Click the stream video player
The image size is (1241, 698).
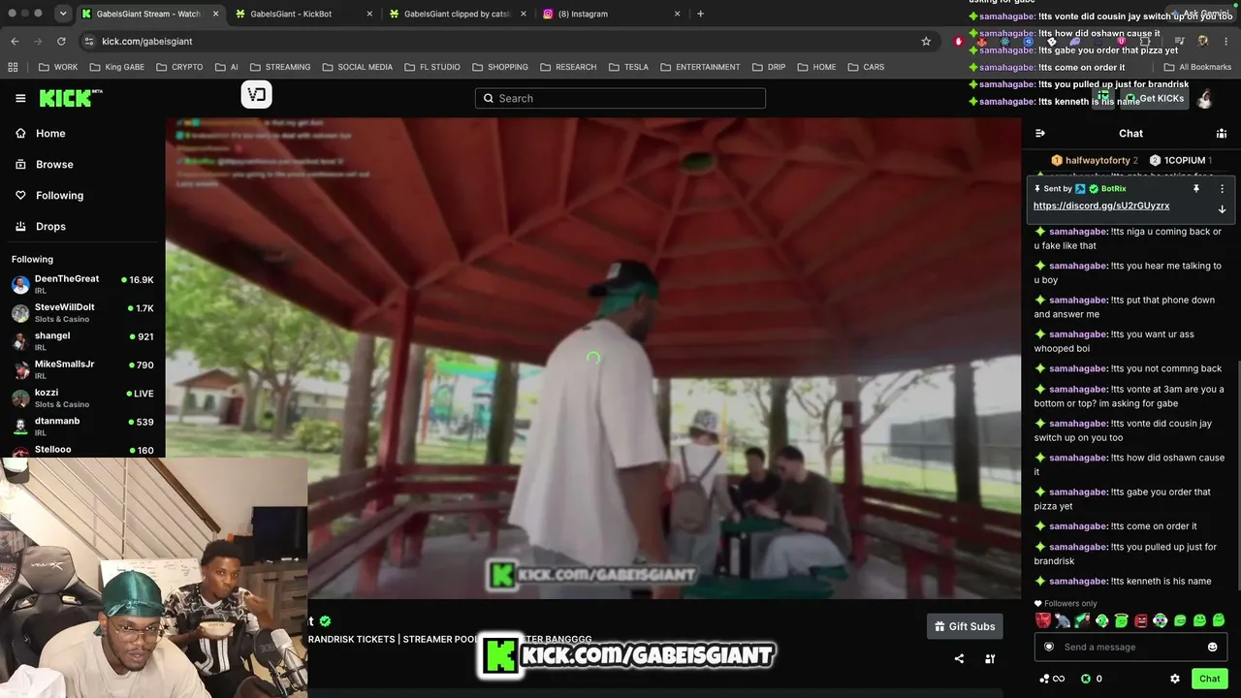[x=593, y=358]
